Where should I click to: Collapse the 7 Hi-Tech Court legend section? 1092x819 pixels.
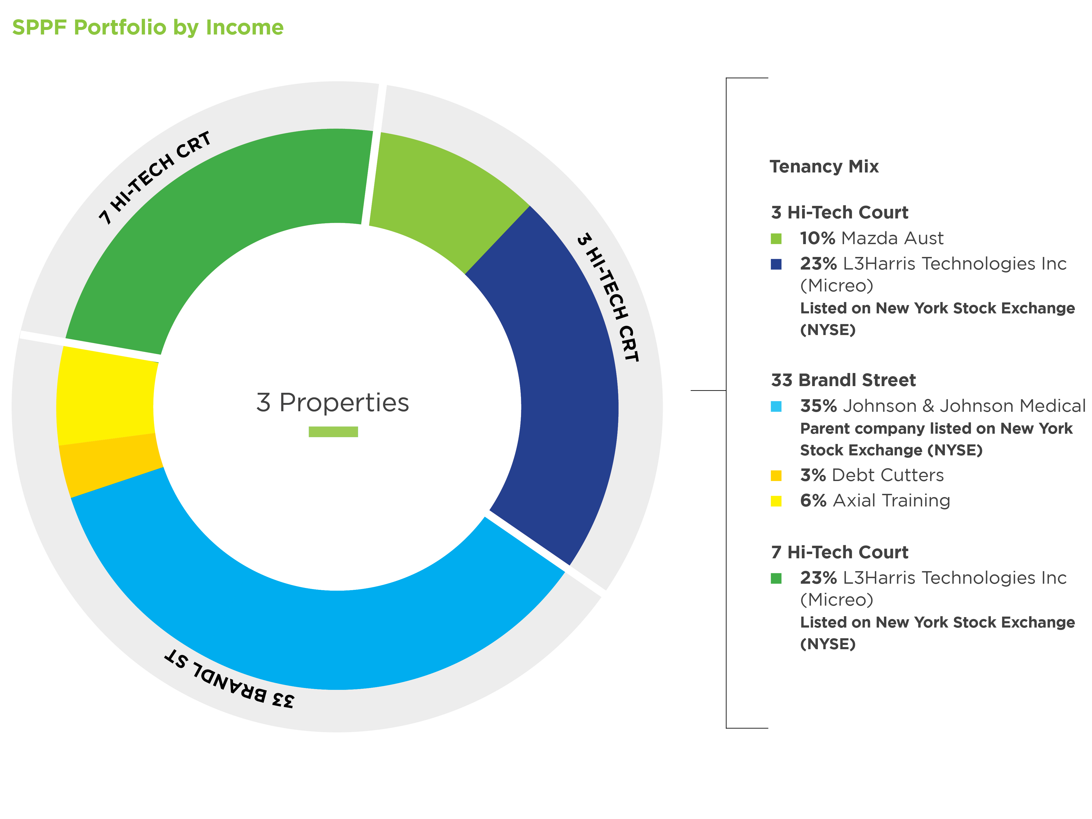(840, 552)
